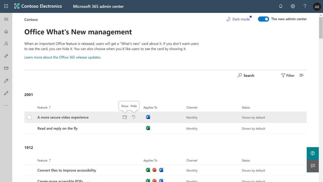Screen dimensions: 323x182
Task: Open Setup wrench icon in sidebar
Action: (6, 81)
